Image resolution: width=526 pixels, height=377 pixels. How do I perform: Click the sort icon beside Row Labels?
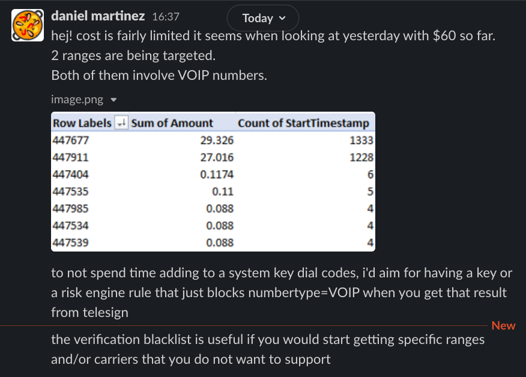click(122, 122)
